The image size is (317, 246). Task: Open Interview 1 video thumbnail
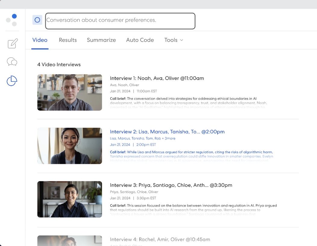(70, 92)
